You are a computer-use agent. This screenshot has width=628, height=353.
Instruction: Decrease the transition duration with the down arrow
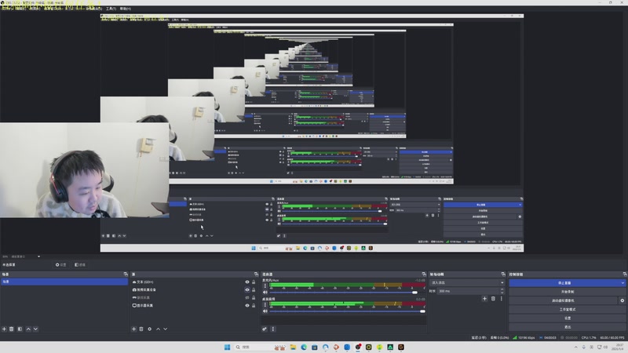click(502, 293)
